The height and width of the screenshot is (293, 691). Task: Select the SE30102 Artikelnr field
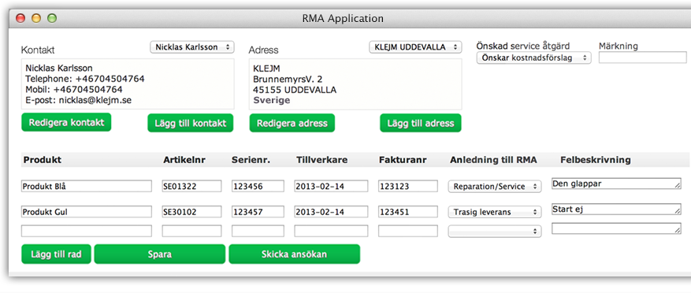(x=191, y=212)
